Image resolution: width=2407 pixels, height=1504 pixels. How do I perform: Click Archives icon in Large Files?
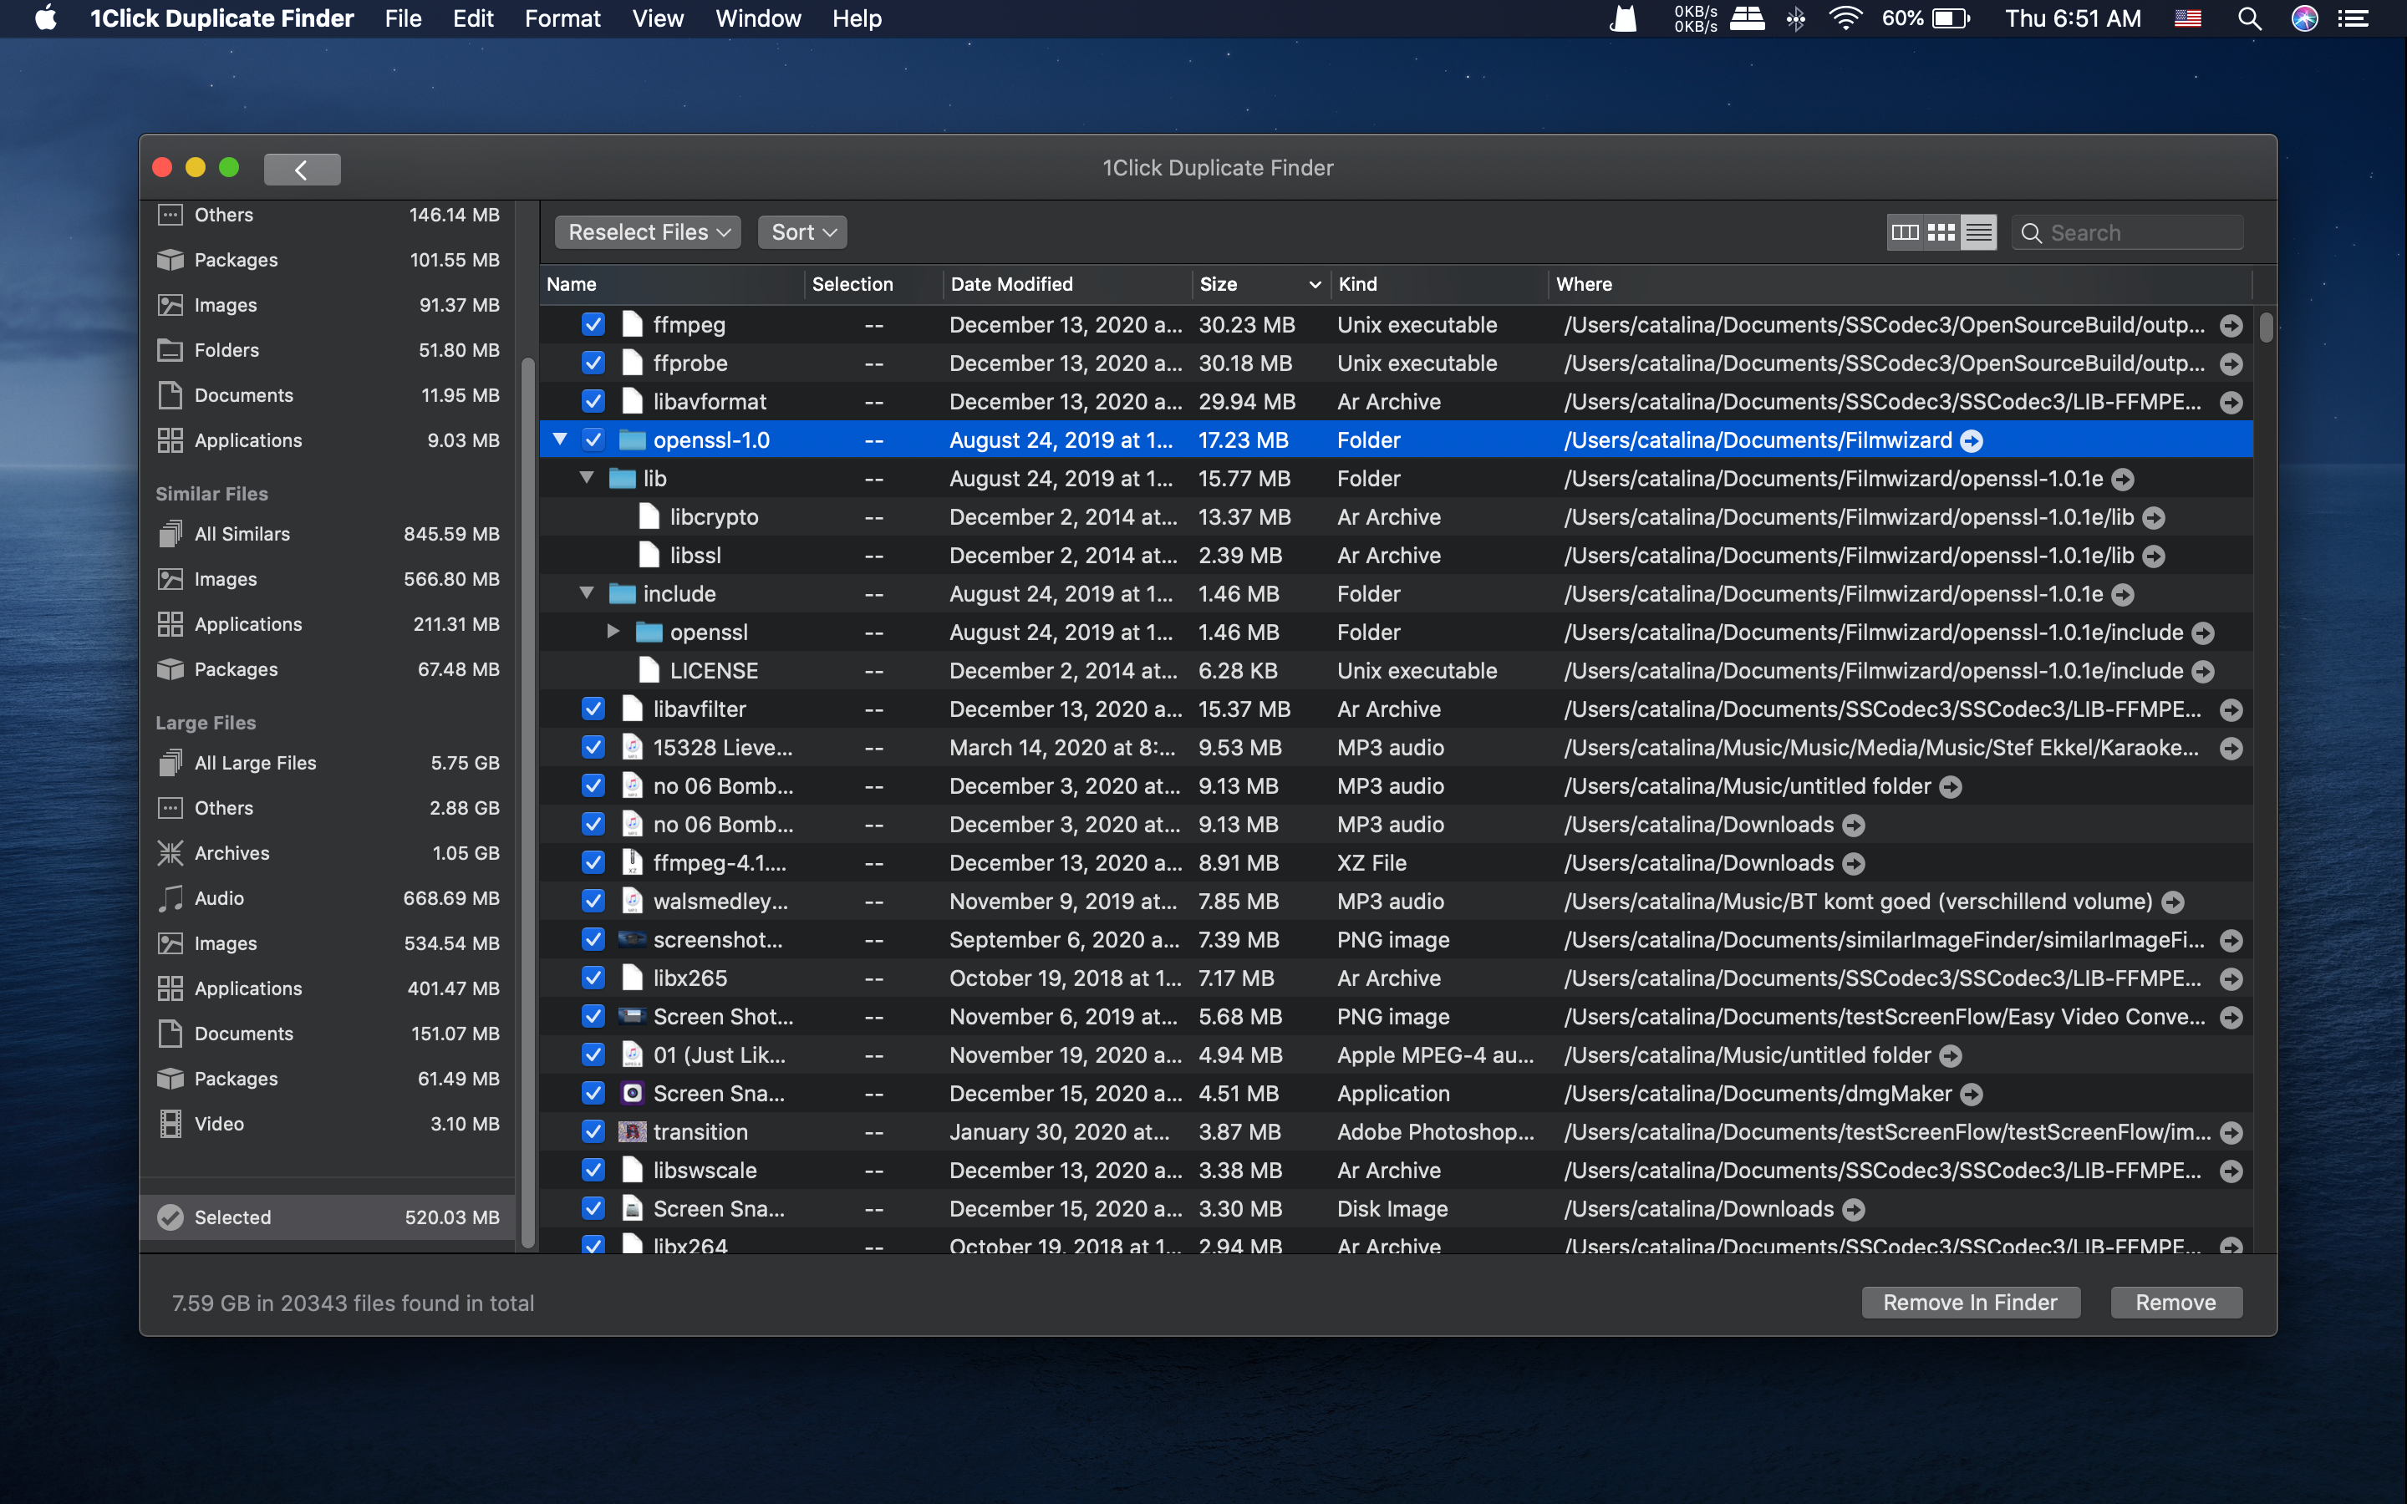tap(170, 852)
